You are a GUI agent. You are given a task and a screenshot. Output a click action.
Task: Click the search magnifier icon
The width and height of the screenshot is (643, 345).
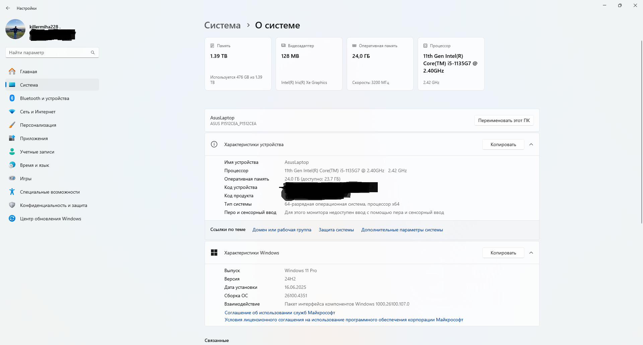pyautogui.click(x=93, y=52)
